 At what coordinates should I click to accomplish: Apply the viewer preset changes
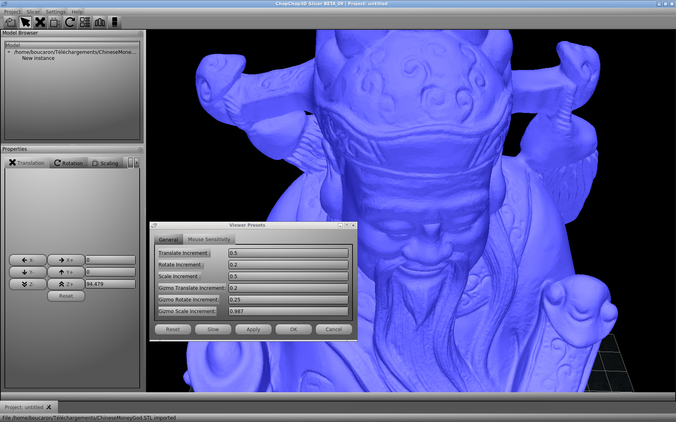(253, 330)
